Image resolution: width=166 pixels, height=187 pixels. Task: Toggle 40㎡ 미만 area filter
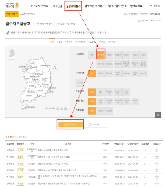[x=100, y=92]
